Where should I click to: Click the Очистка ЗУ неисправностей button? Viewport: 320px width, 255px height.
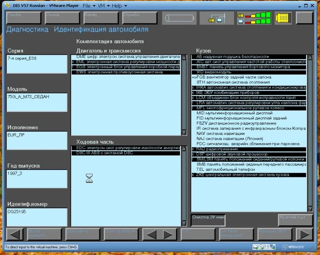point(208,220)
